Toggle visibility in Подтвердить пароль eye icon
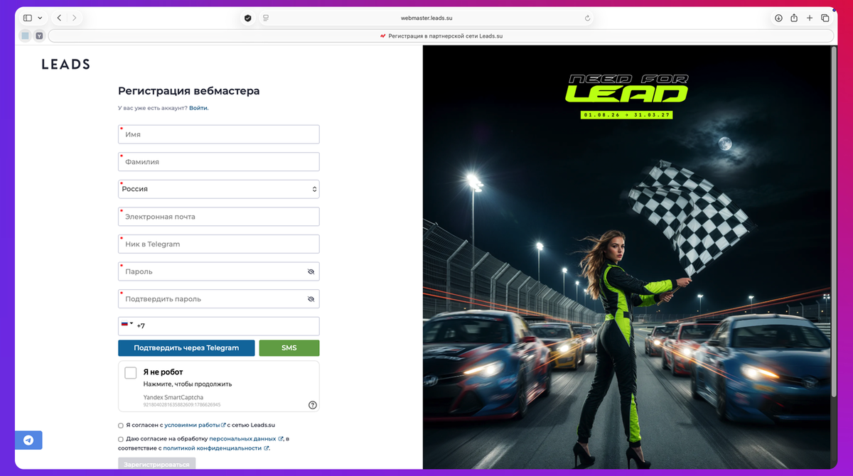 click(311, 299)
